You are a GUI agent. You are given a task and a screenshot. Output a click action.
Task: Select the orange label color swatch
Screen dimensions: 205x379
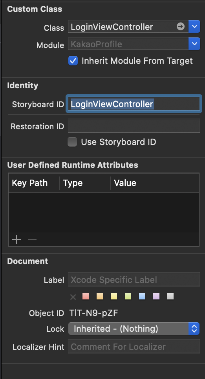pyautogui.click(x=100, y=296)
